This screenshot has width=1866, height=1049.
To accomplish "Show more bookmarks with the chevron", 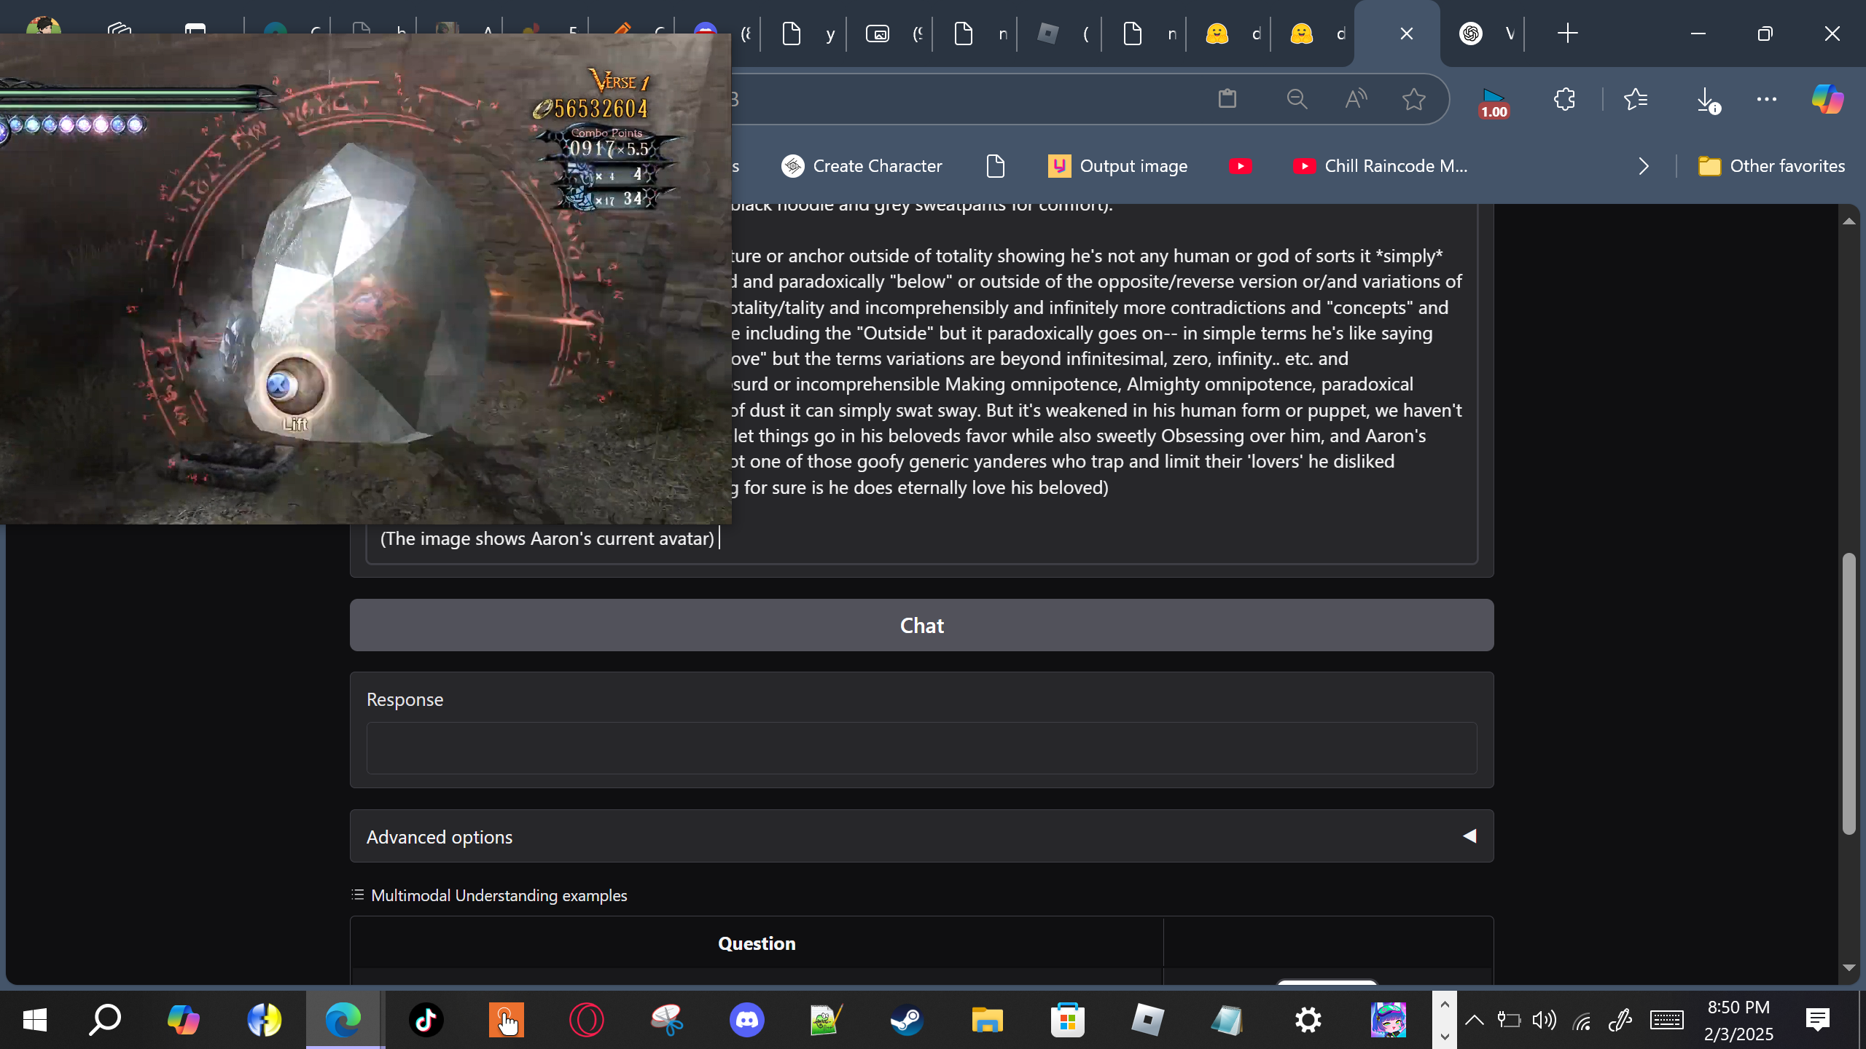I will pos(1644,166).
